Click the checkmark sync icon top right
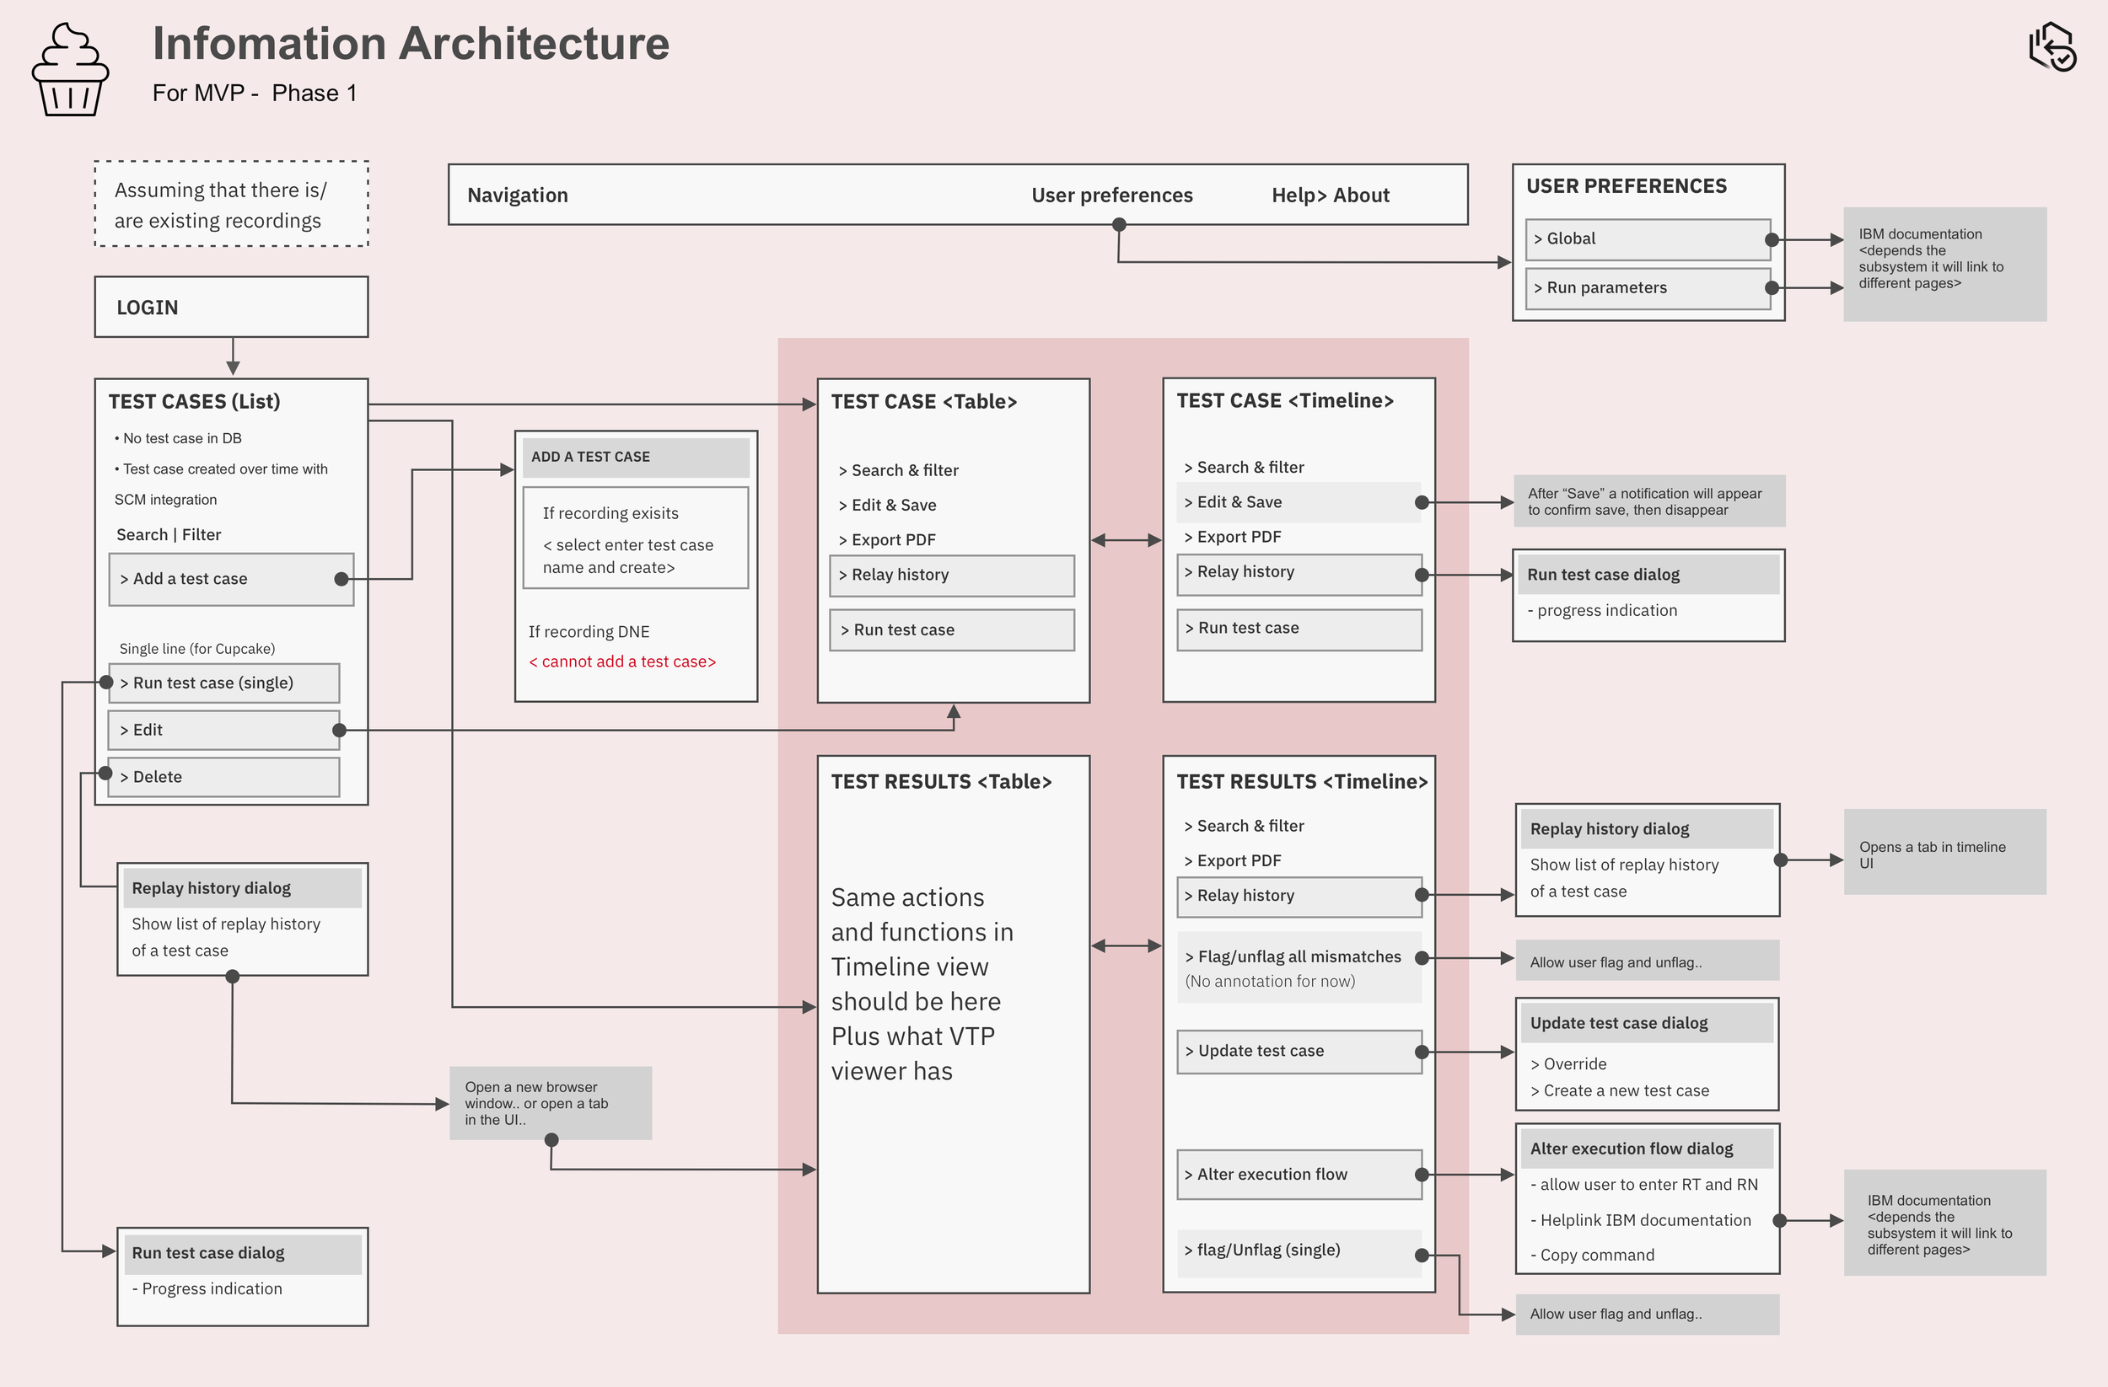The height and width of the screenshot is (1387, 2108). (x=2052, y=47)
